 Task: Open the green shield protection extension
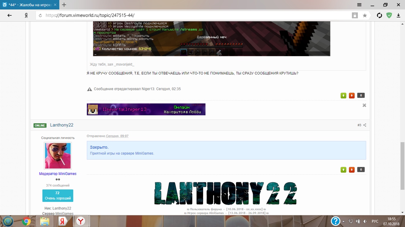pyautogui.click(x=389, y=15)
